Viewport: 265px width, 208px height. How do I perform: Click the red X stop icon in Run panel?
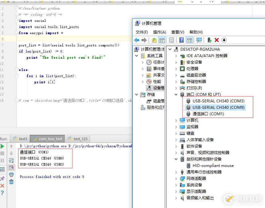(2, 185)
